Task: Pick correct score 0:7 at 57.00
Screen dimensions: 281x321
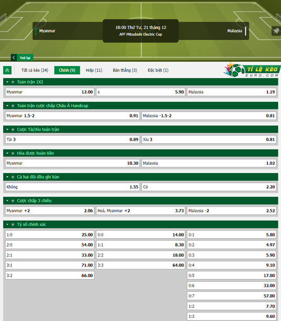Action: 232,296
